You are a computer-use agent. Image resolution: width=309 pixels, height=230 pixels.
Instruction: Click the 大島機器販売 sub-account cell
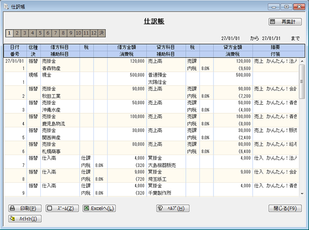[x=162, y=165]
